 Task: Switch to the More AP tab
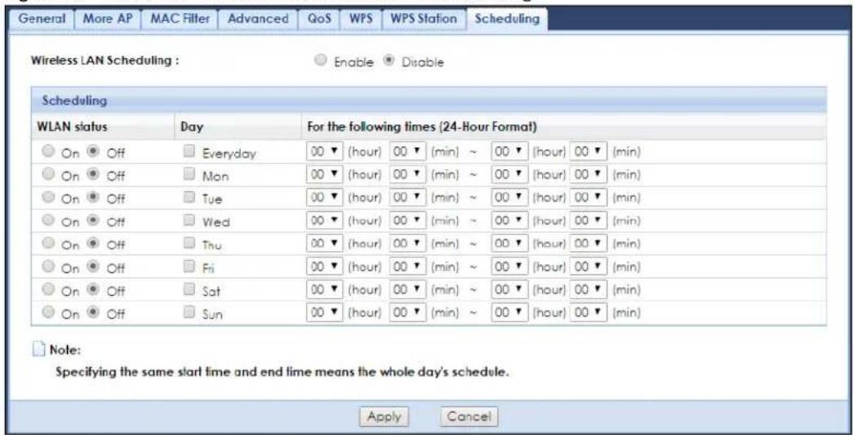(106, 19)
